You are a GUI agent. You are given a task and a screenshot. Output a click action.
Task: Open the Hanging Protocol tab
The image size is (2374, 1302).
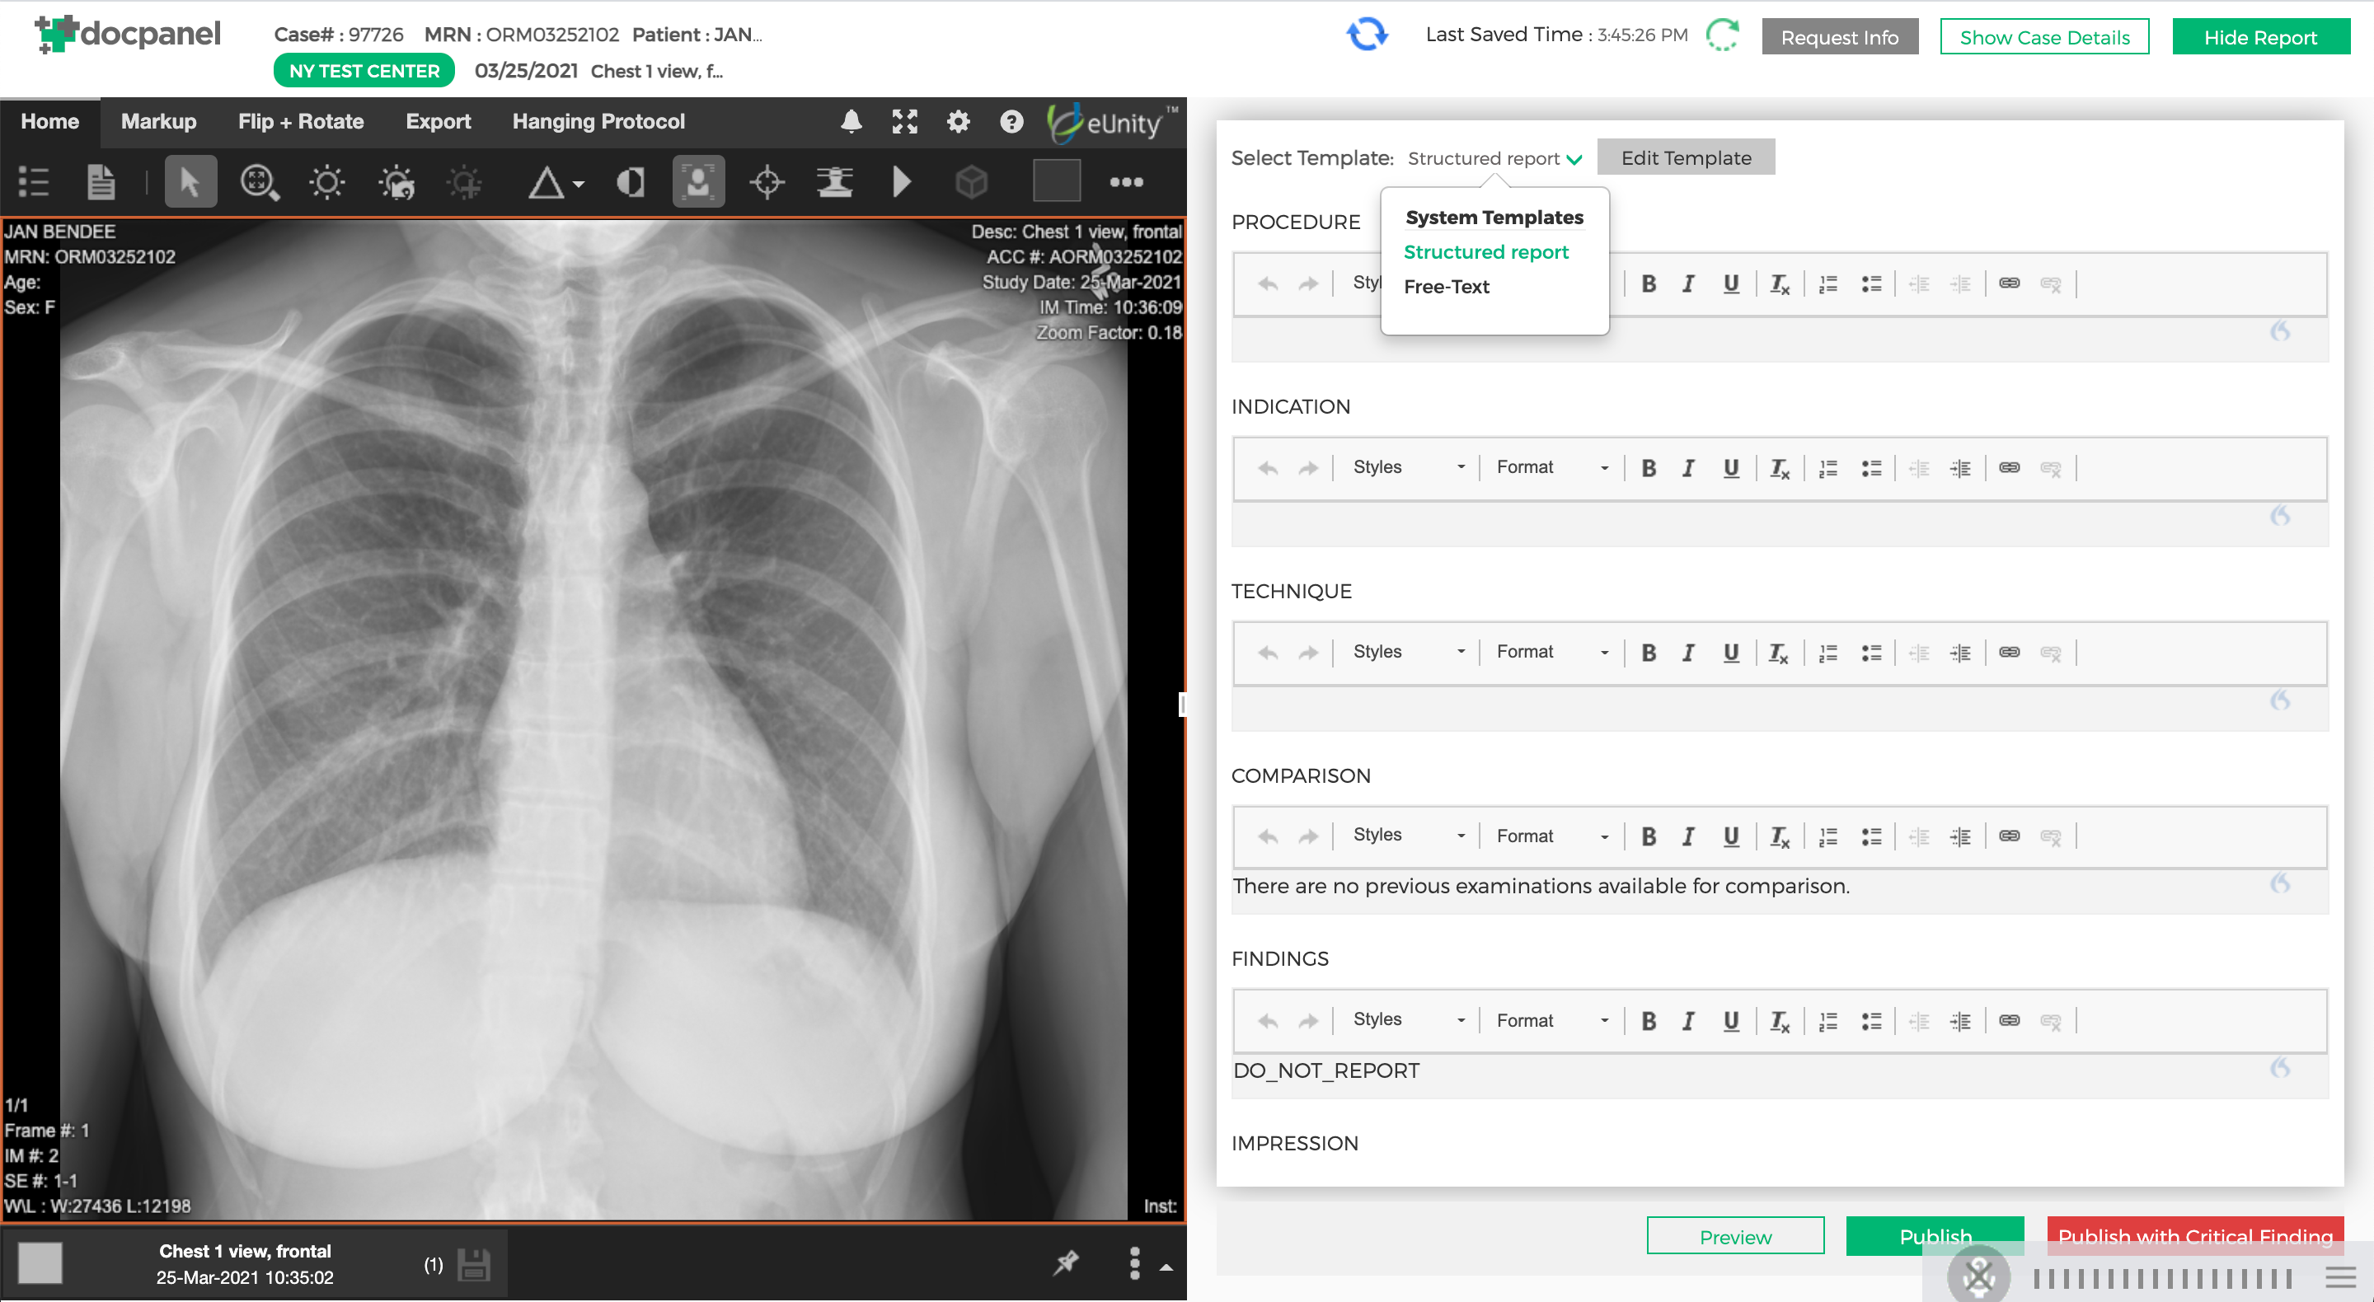598,122
